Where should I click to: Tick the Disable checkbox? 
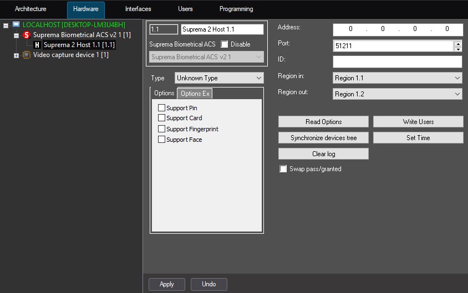coord(225,44)
